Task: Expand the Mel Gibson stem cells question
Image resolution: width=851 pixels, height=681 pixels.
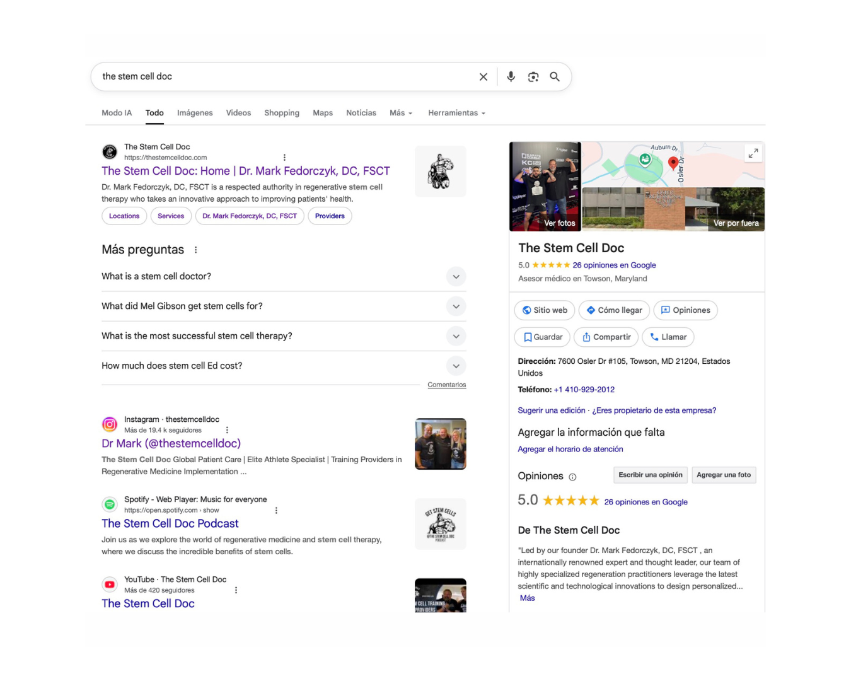Action: point(456,306)
